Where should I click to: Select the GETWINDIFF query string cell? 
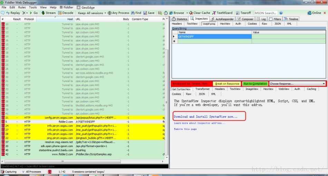click(x=215, y=37)
